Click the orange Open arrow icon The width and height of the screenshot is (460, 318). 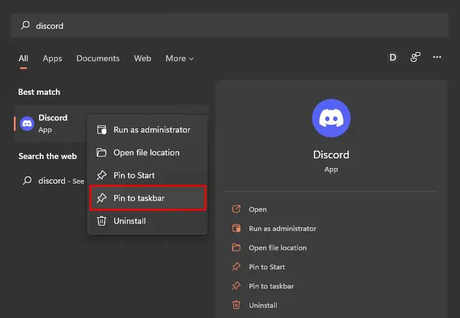[x=236, y=209]
